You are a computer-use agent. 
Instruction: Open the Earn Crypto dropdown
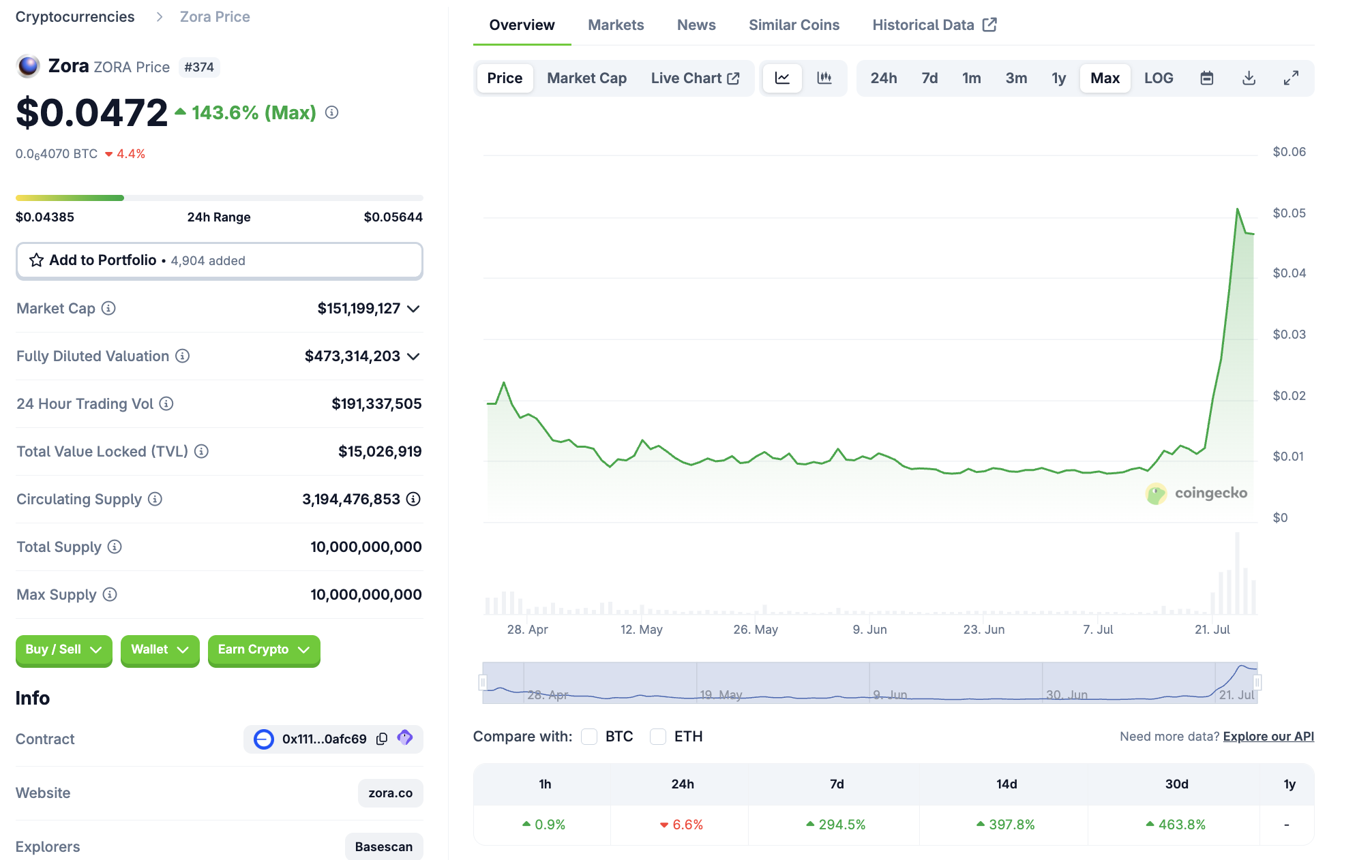coord(263,649)
